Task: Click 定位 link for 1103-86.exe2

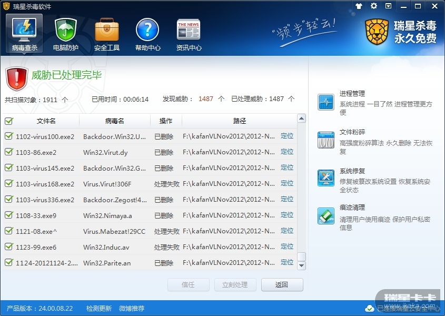Action: 287,152
